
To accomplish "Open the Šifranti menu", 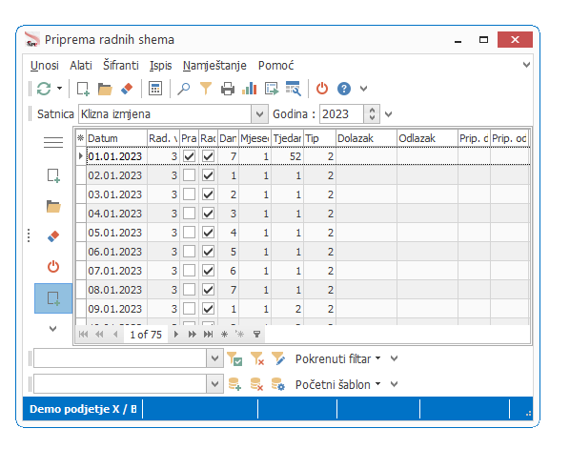I will coord(121,65).
